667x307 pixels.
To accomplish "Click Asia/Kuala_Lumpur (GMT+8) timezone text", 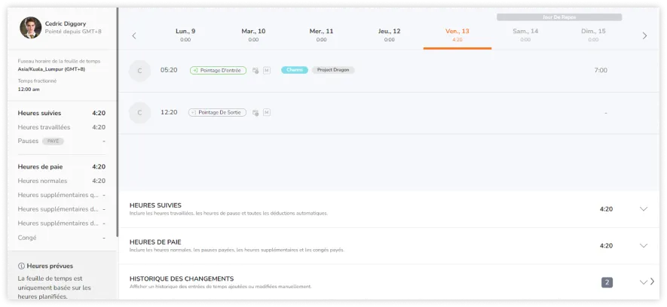I will pyautogui.click(x=51, y=68).
